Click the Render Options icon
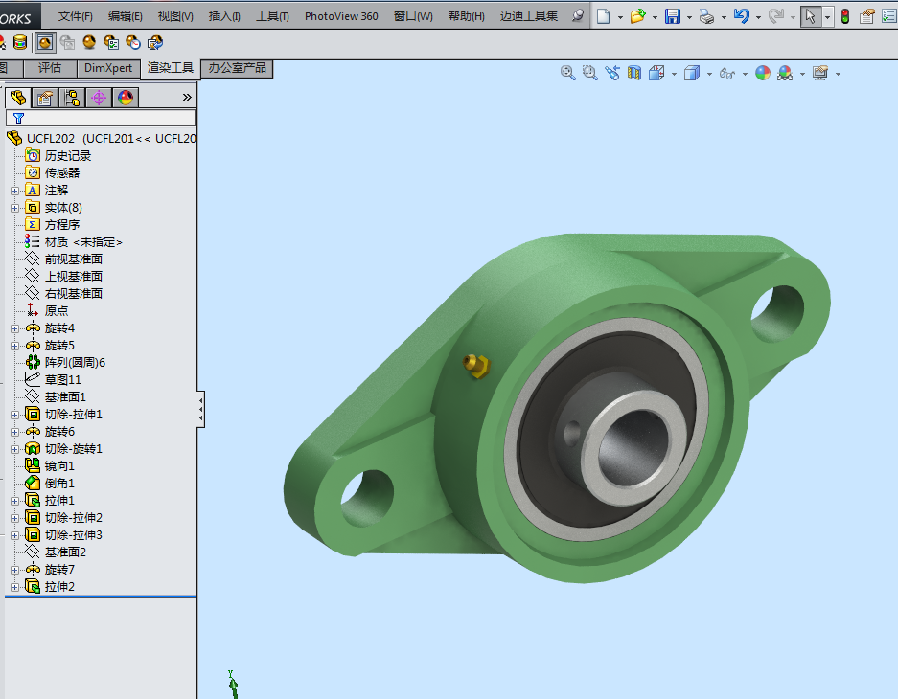The image size is (898, 699). point(110,42)
